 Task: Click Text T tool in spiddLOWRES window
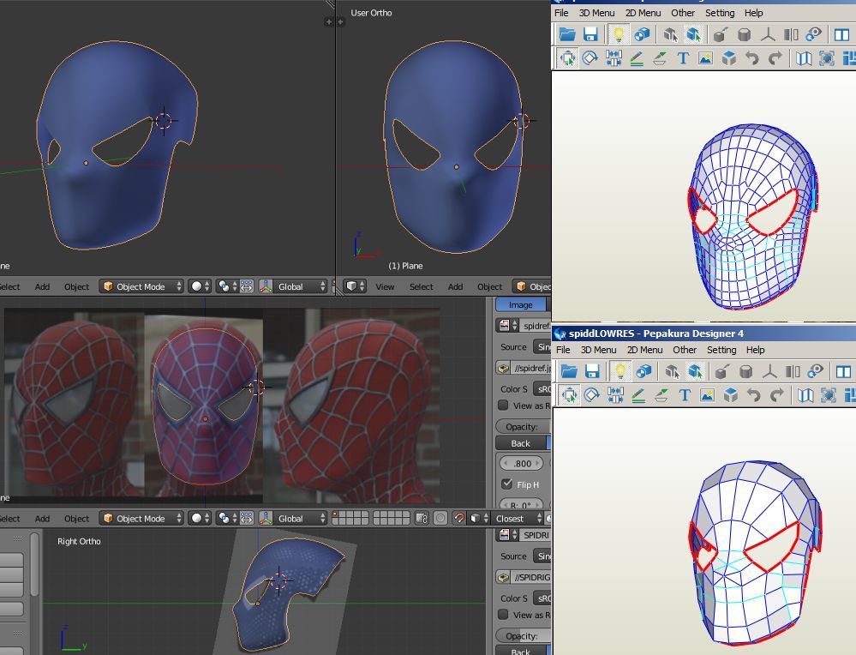point(684,394)
